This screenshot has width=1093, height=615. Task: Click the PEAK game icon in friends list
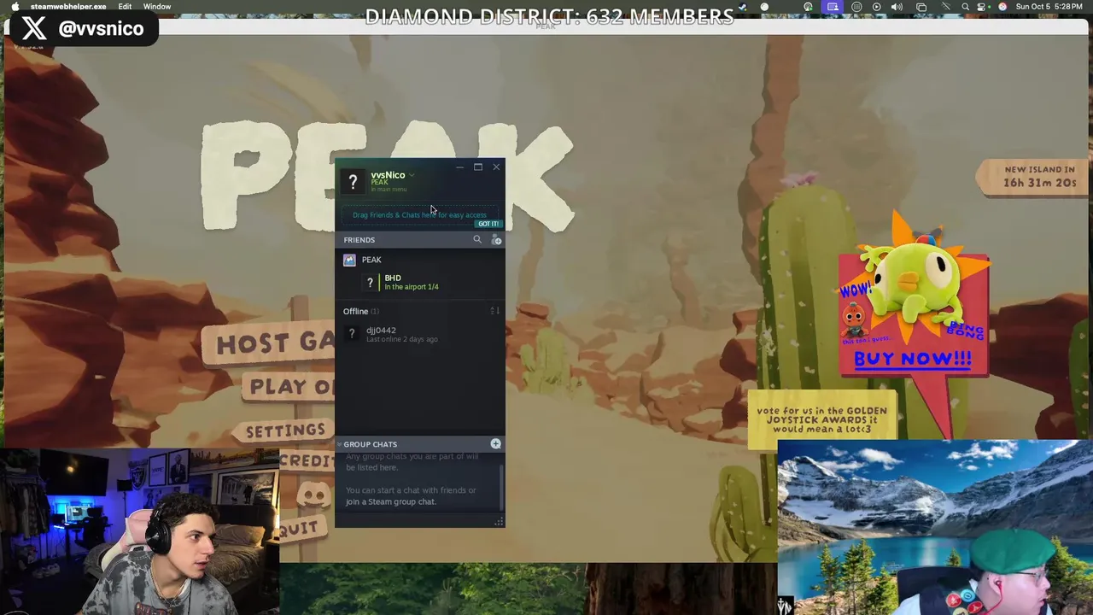click(349, 260)
